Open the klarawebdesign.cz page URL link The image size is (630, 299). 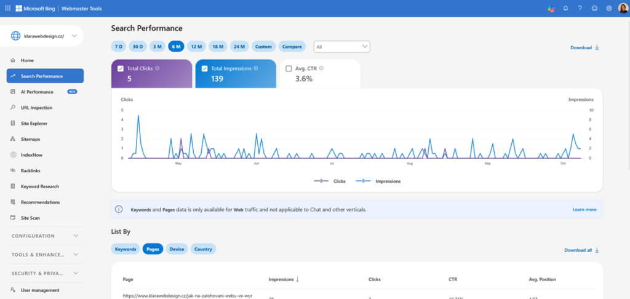[x=188, y=296]
